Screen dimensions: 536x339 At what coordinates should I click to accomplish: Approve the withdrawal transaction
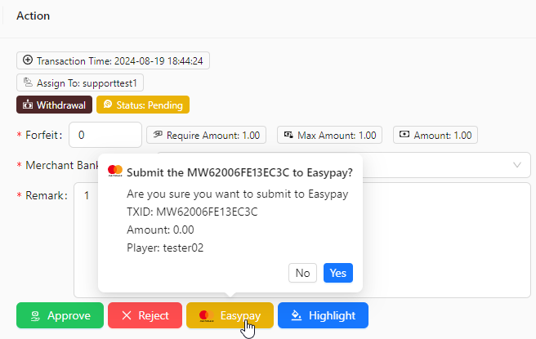coord(60,315)
